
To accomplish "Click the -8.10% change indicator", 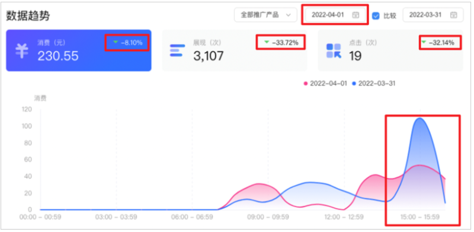I will [127, 43].
